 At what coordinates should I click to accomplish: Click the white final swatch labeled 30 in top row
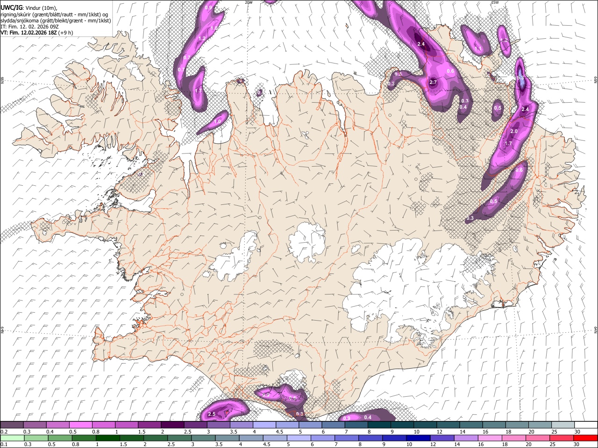586,425
